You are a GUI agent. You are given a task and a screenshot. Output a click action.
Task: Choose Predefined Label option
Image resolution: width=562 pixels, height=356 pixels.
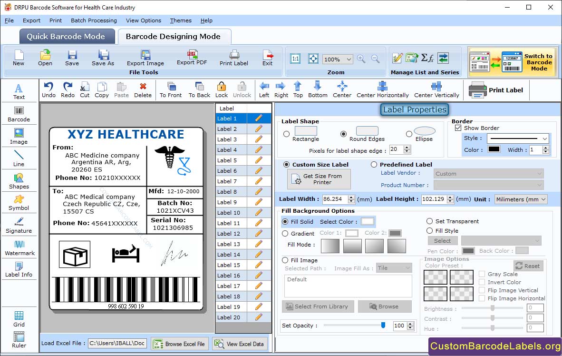pos(374,164)
